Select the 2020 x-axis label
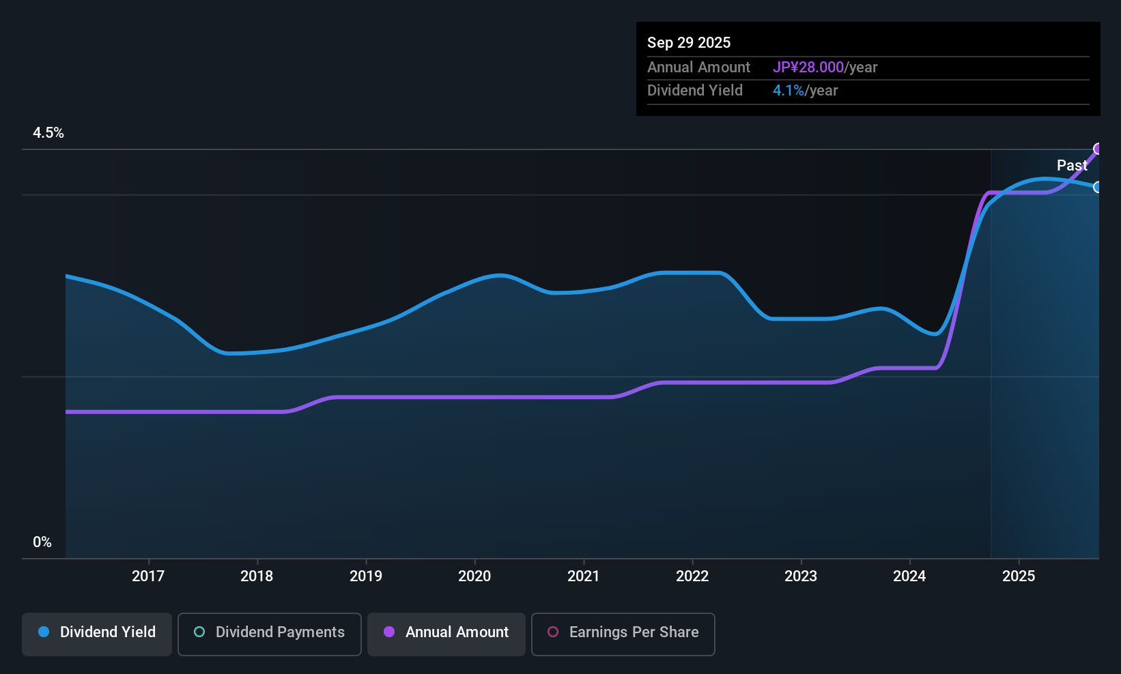The height and width of the screenshot is (674, 1121). pyautogui.click(x=474, y=576)
